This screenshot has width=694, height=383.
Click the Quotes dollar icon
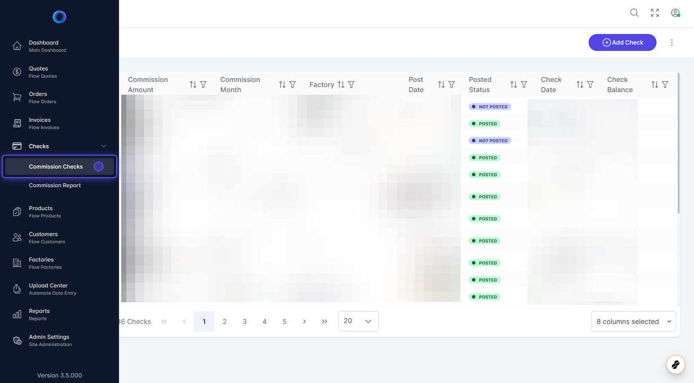tap(17, 71)
